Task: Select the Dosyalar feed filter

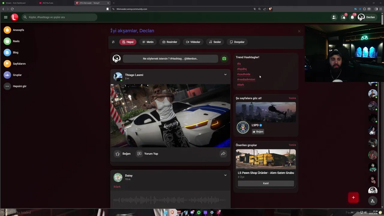Action: tap(237, 42)
